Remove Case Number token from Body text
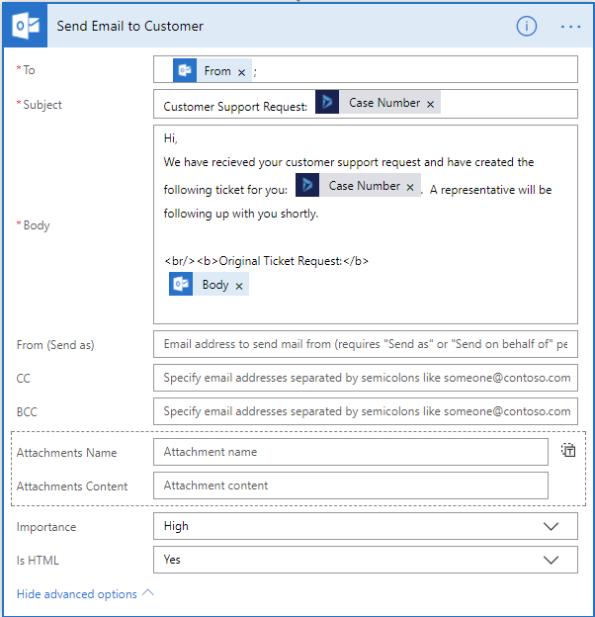 [x=410, y=187]
